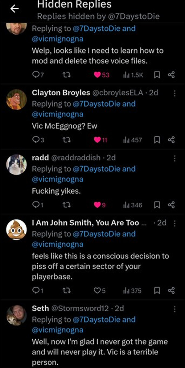The height and width of the screenshot is (368, 185).
Task: Like Clayton Broyles' Vic McEggnog reply
Action: 97,140
